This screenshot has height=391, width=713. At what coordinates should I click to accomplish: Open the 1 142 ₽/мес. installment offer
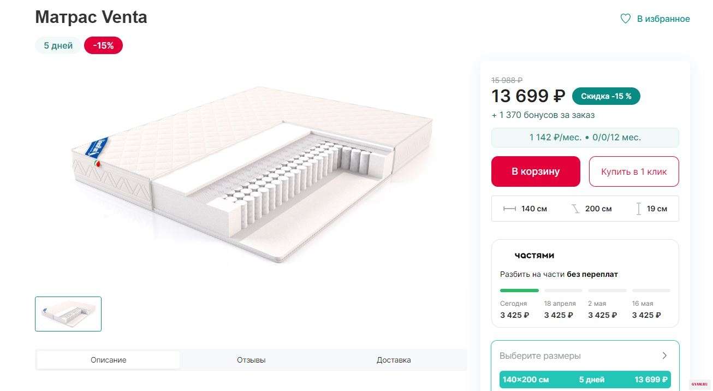[585, 138]
